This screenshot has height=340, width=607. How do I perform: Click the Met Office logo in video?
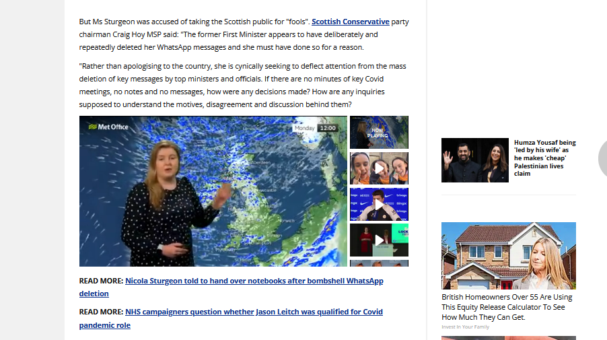coord(108,127)
